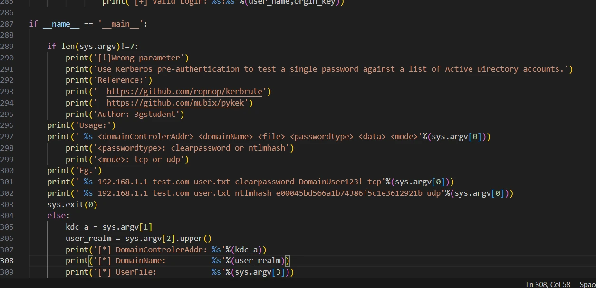Click the 'Author: 3gstudent' string
Image resolution: width=596 pixels, height=288 pixels.
tap(136, 114)
